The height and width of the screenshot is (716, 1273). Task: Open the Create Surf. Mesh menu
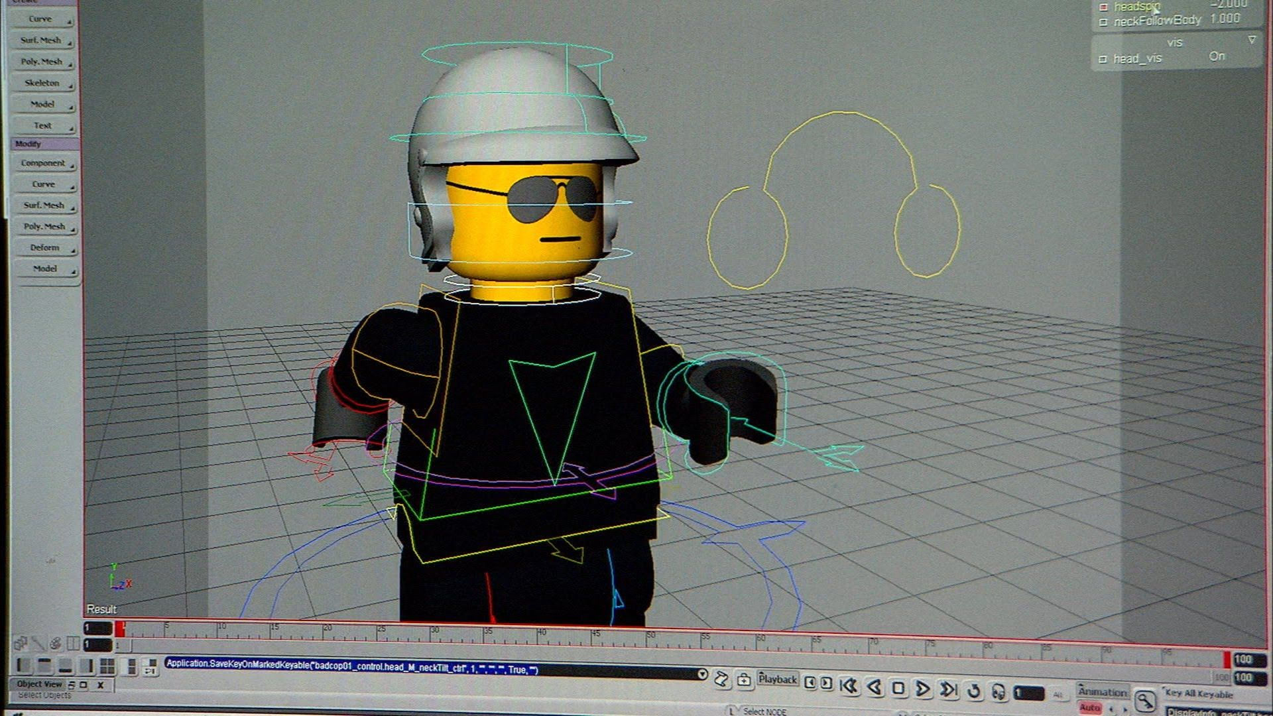41,40
